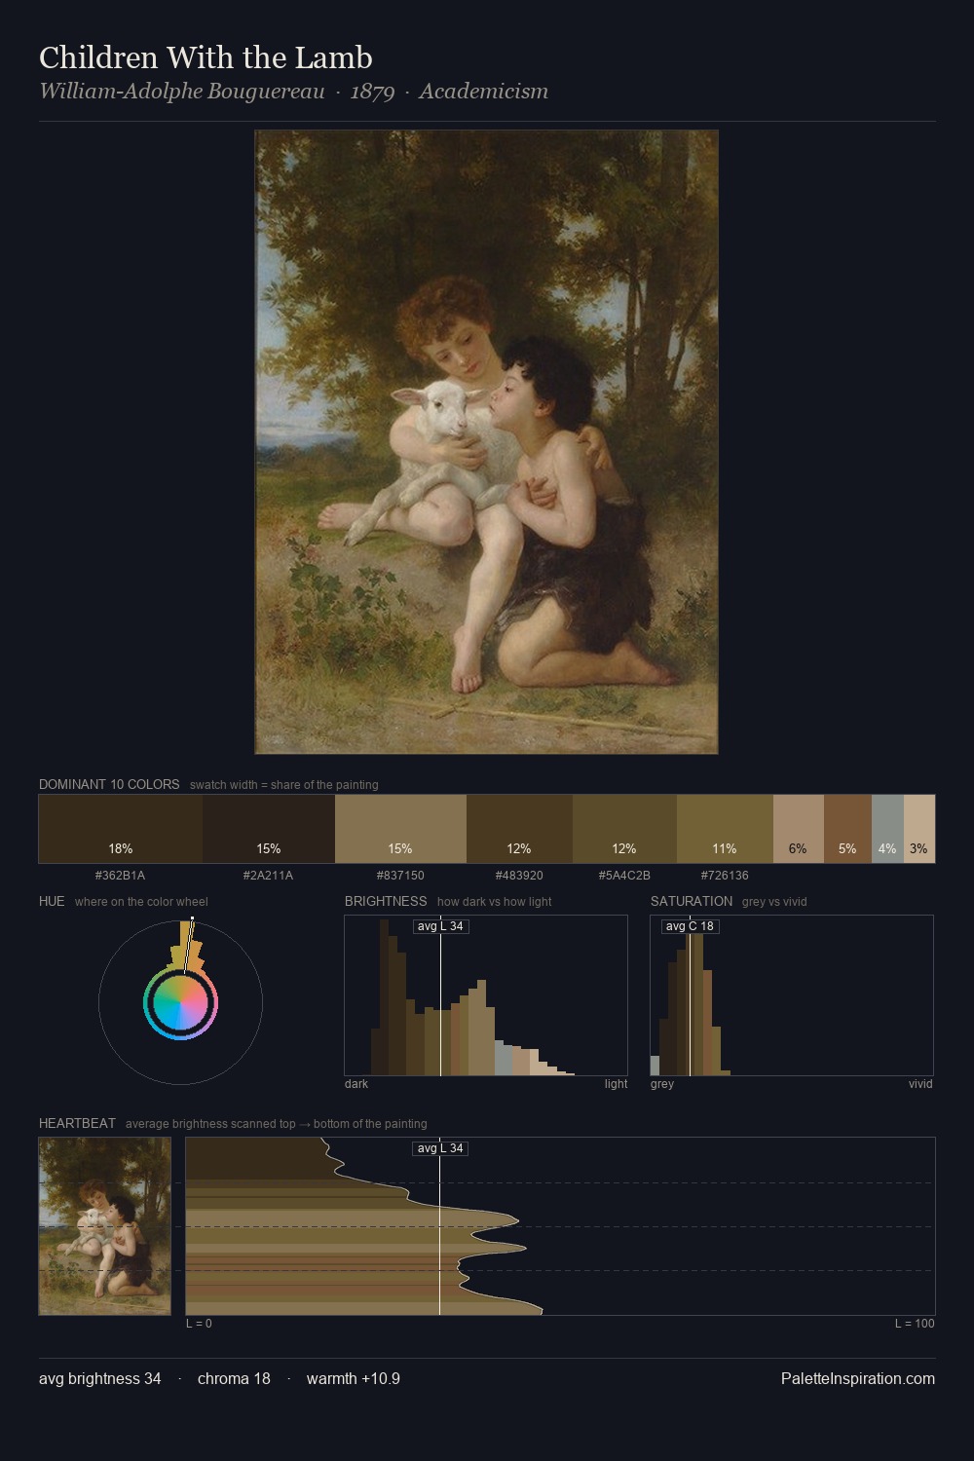This screenshot has height=1461, width=974.
Task: Click the 'dark' axis label
Action: (356, 1084)
